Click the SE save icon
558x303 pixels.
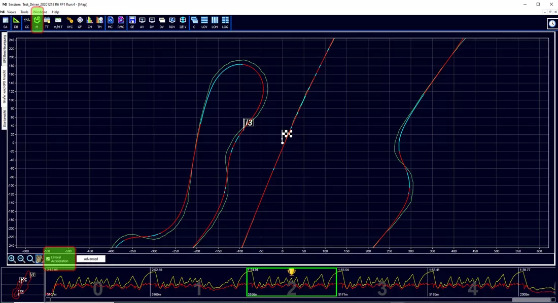pyautogui.click(x=132, y=22)
